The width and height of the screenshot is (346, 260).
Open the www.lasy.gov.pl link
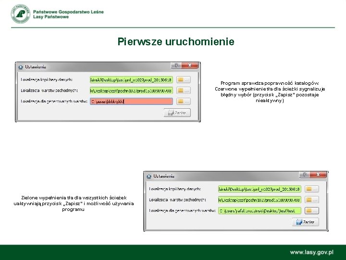[x=311, y=252]
